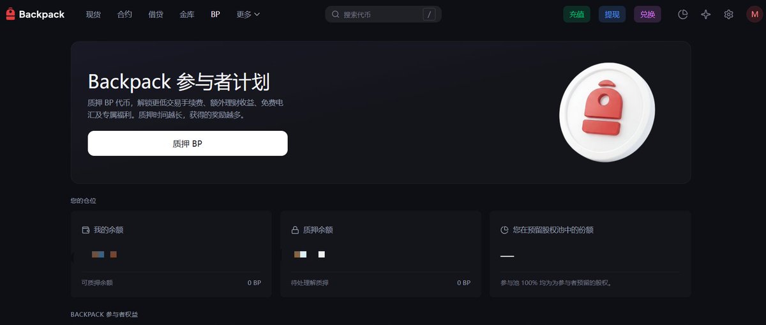Open the 合约 futures menu
766x325 pixels.
(x=124, y=14)
